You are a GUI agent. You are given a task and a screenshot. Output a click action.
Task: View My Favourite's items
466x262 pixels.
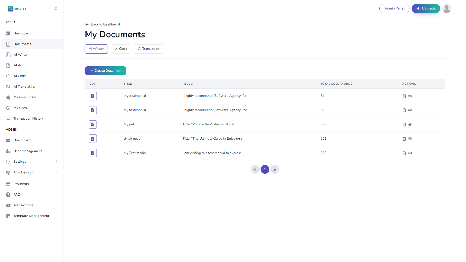tap(24, 97)
